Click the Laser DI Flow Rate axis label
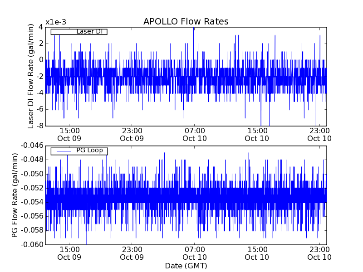This screenshot has height=272, width=363. 31,76
